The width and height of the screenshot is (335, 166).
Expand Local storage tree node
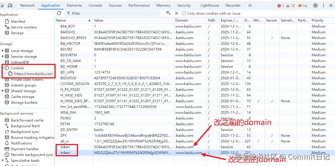(3, 51)
